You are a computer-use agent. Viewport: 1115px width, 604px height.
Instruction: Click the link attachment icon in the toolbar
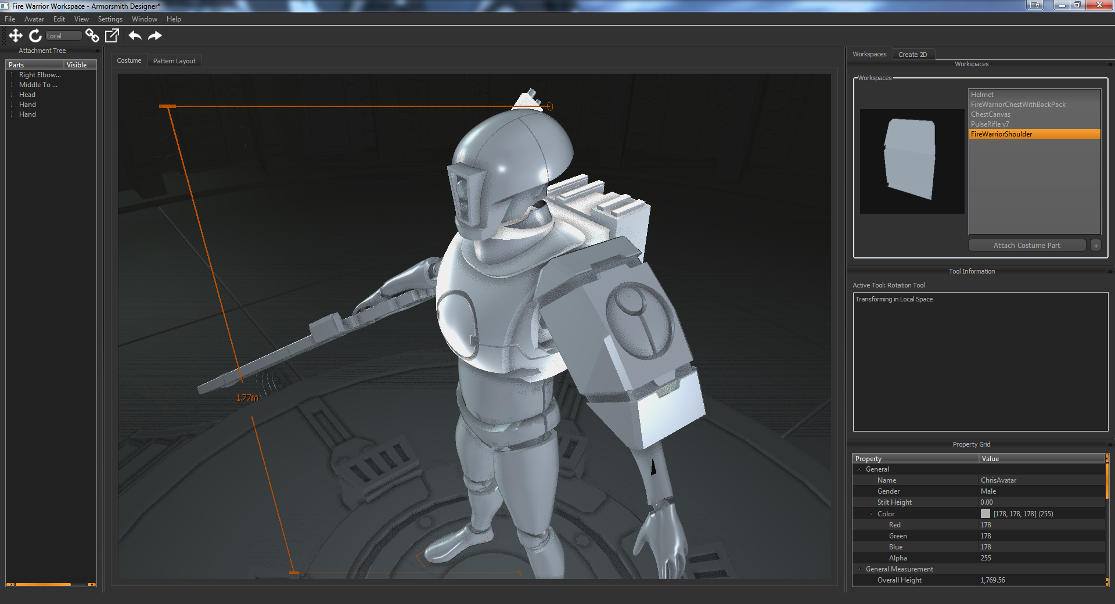click(x=92, y=35)
